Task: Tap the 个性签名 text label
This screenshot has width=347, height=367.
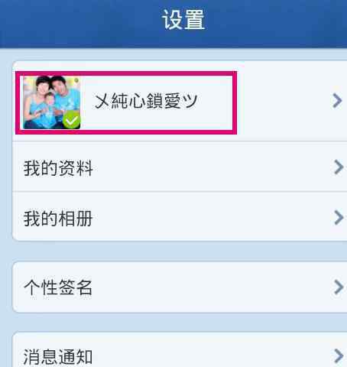Action: 58,287
